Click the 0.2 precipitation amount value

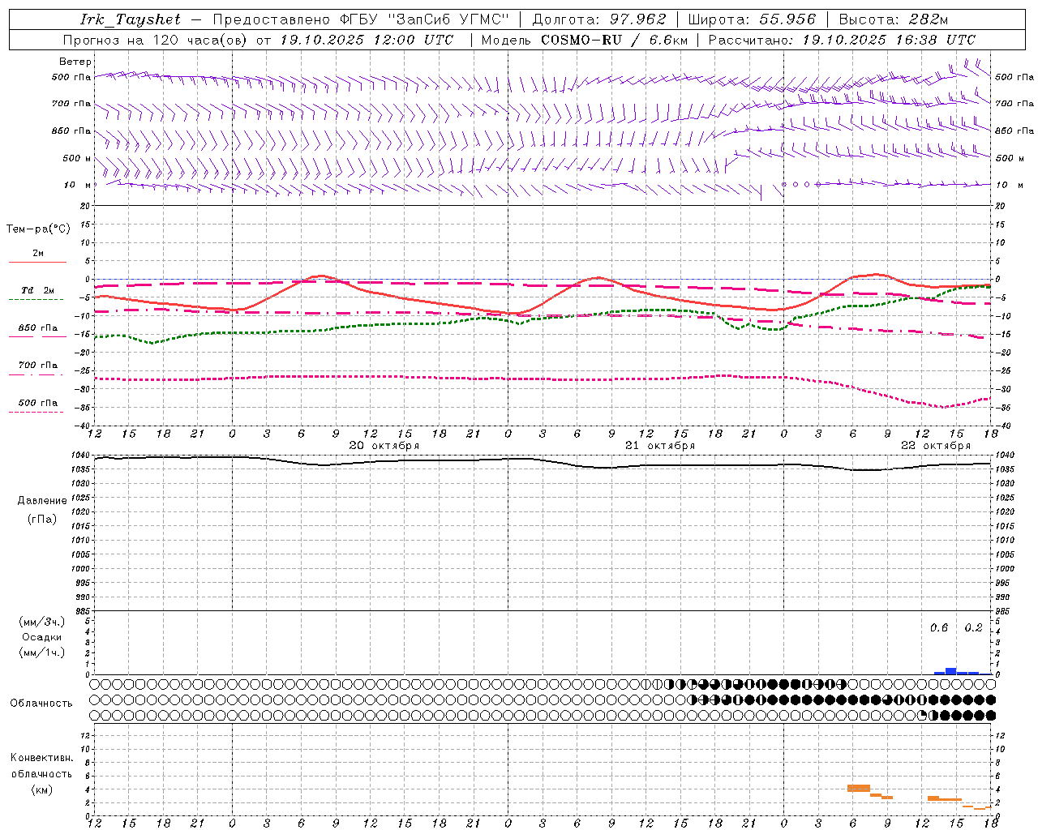click(973, 628)
